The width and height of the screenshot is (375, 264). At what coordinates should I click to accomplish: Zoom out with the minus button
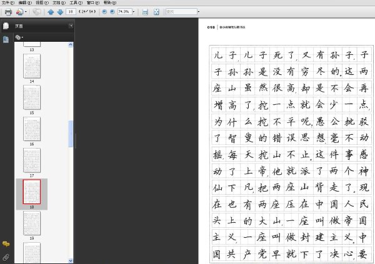point(104,11)
